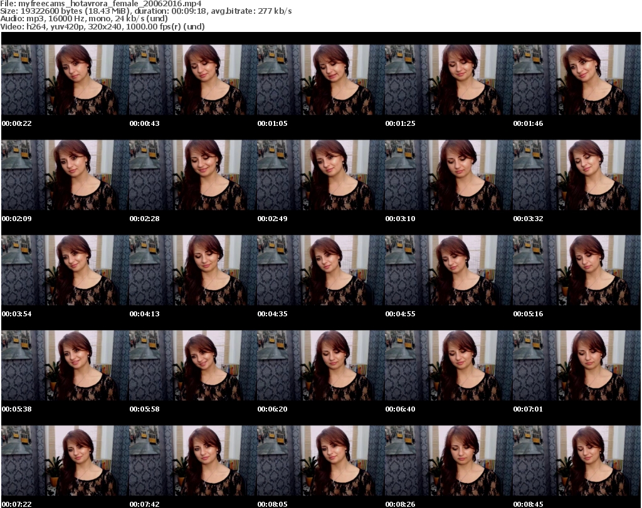Select the frame stamped 00:03:54

tap(65, 271)
